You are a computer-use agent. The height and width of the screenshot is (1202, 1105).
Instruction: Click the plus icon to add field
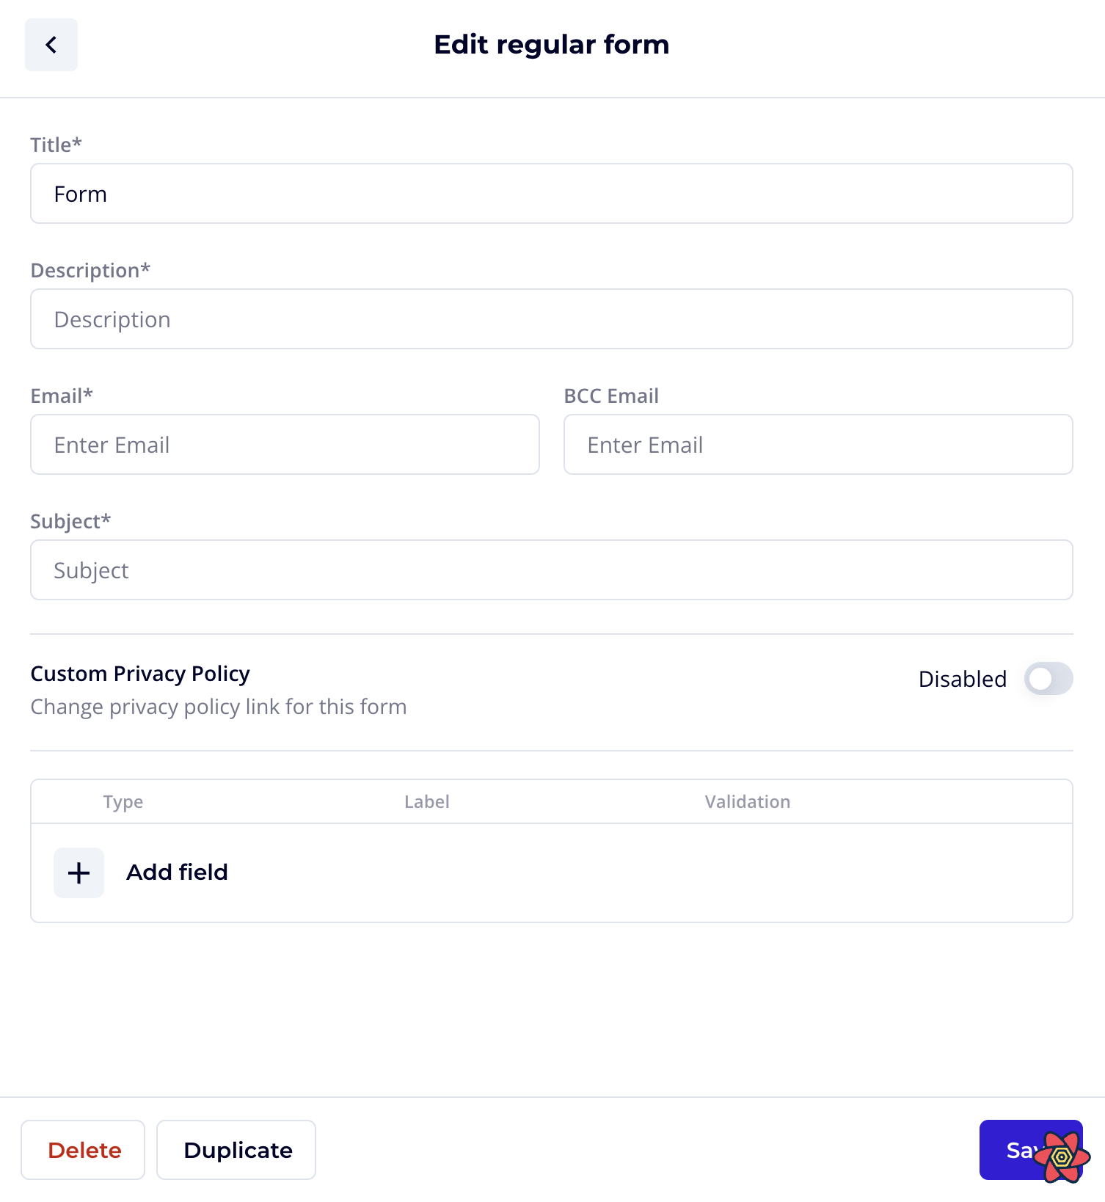click(78, 873)
